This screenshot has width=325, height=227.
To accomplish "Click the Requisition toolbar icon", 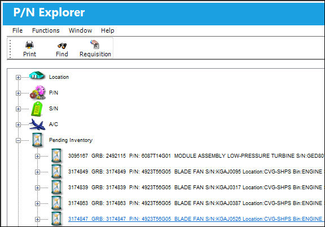I will click(x=95, y=44).
